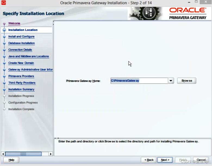The image size is (212, 166).
Task: Click the Primavera Gateway Home label
Action: pyautogui.click(x=83, y=81)
